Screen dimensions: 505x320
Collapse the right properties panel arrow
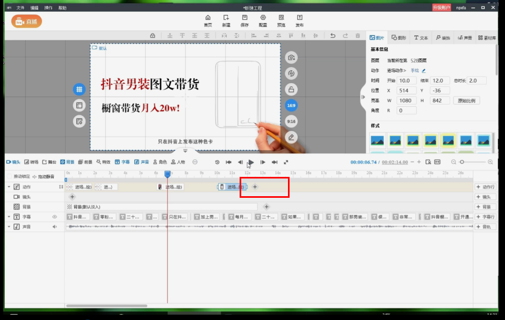tap(362, 97)
